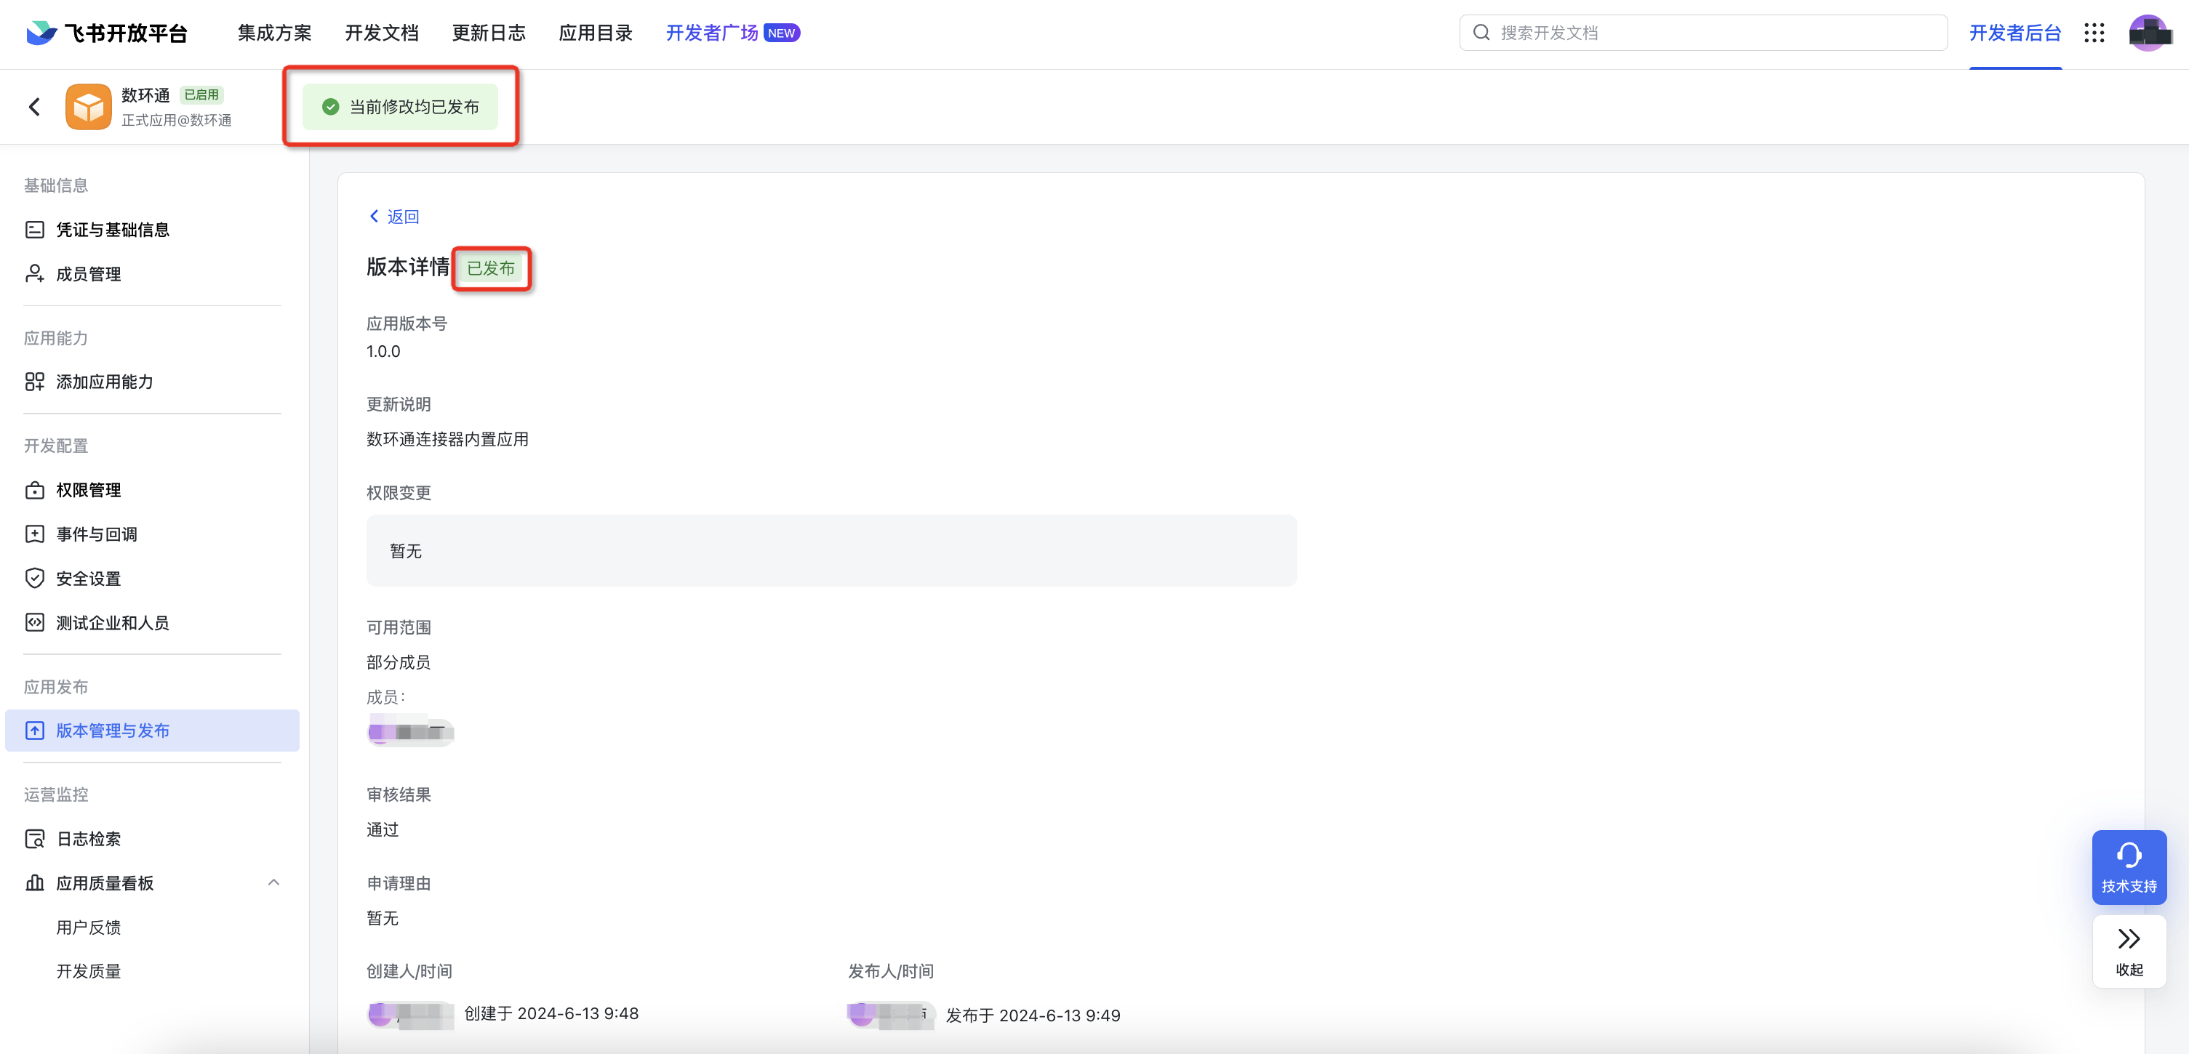Viewport: 2189px width, 1054px height.
Task: Click the orange 数环通 app icon
Action: [x=89, y=106]
